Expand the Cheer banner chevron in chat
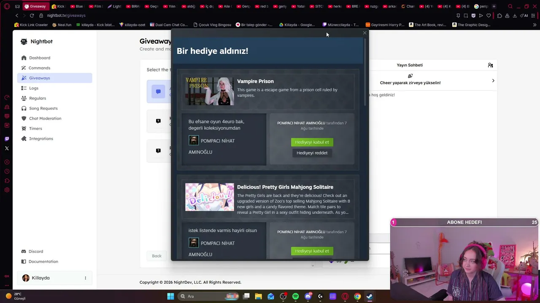This screenshot has width=540, height=303. pos(493,81)
